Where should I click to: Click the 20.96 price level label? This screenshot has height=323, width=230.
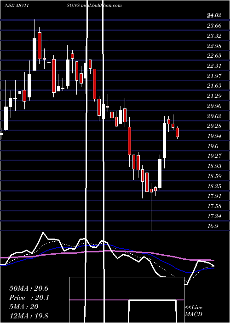pyautogui.click(x=214, y=106)
